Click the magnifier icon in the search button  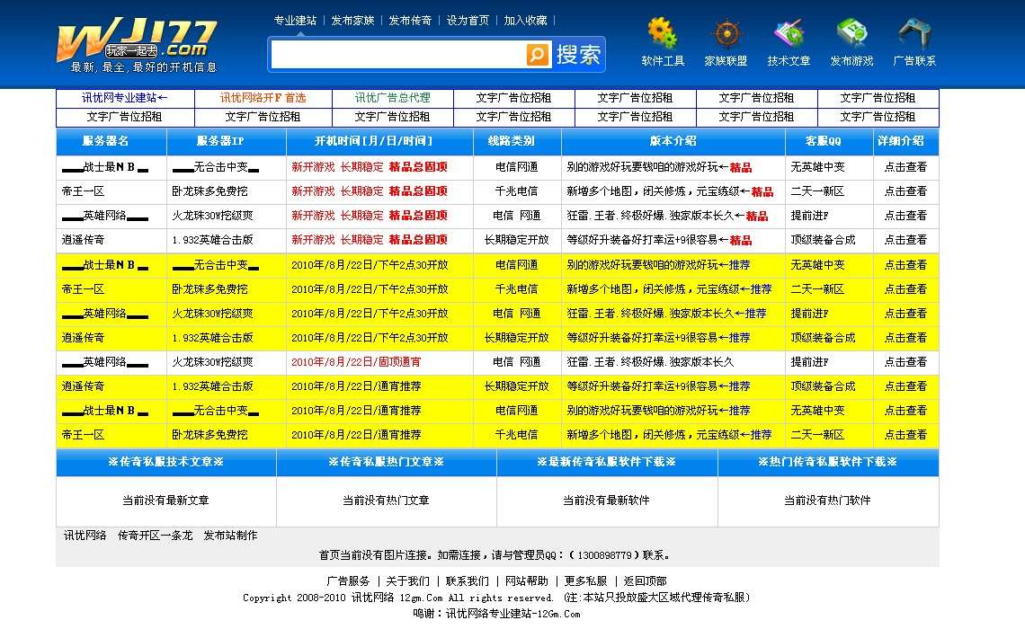tap(537, 54)
